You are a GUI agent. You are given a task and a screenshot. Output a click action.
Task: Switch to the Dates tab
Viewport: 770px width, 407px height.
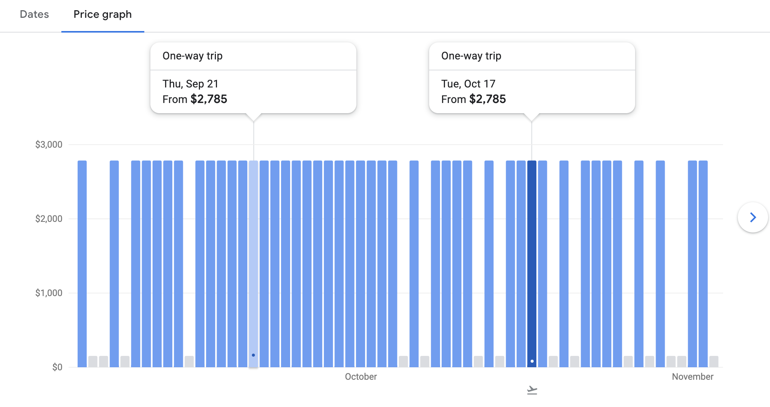click(34, 14)
